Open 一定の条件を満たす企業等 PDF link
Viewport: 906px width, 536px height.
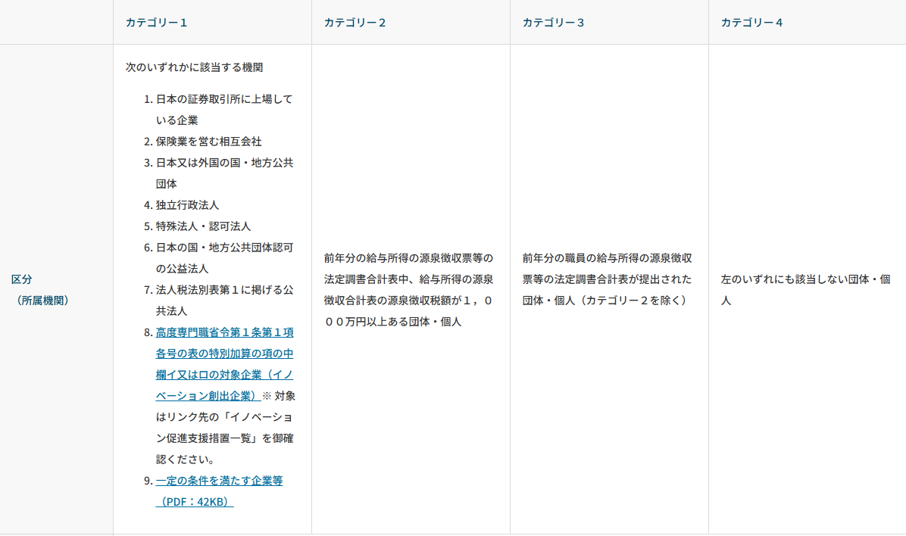coord(219,481)
